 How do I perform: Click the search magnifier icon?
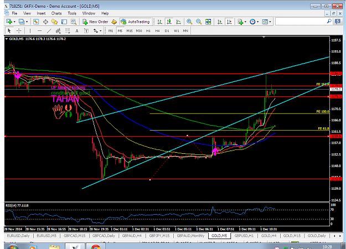329,22
